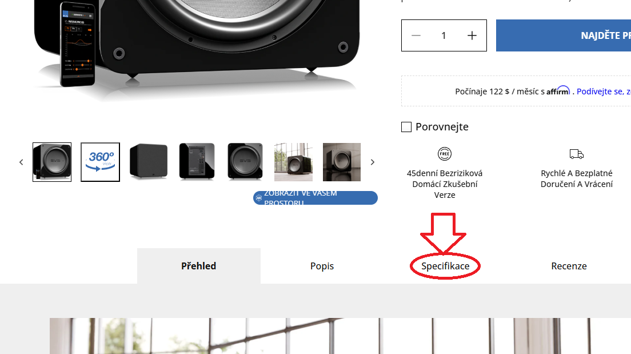Decrease quantity with the minus icon
The height and width of the screenshot is (354, 631).
coord(416,35)
